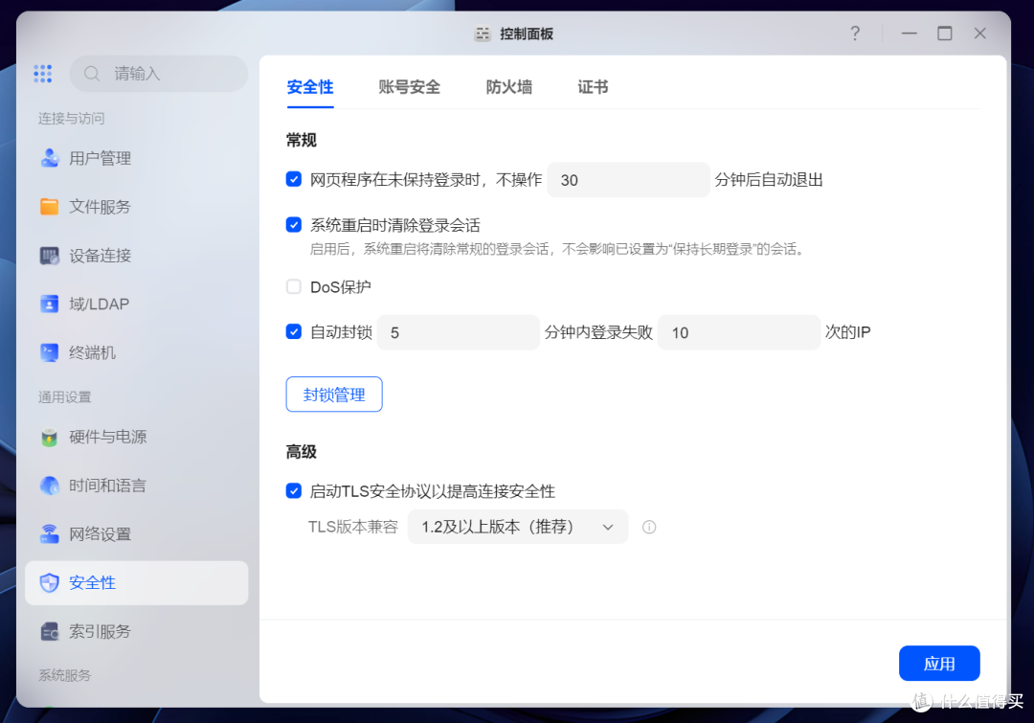Click the auto-block minutes field 5

(x=458, y=332)
